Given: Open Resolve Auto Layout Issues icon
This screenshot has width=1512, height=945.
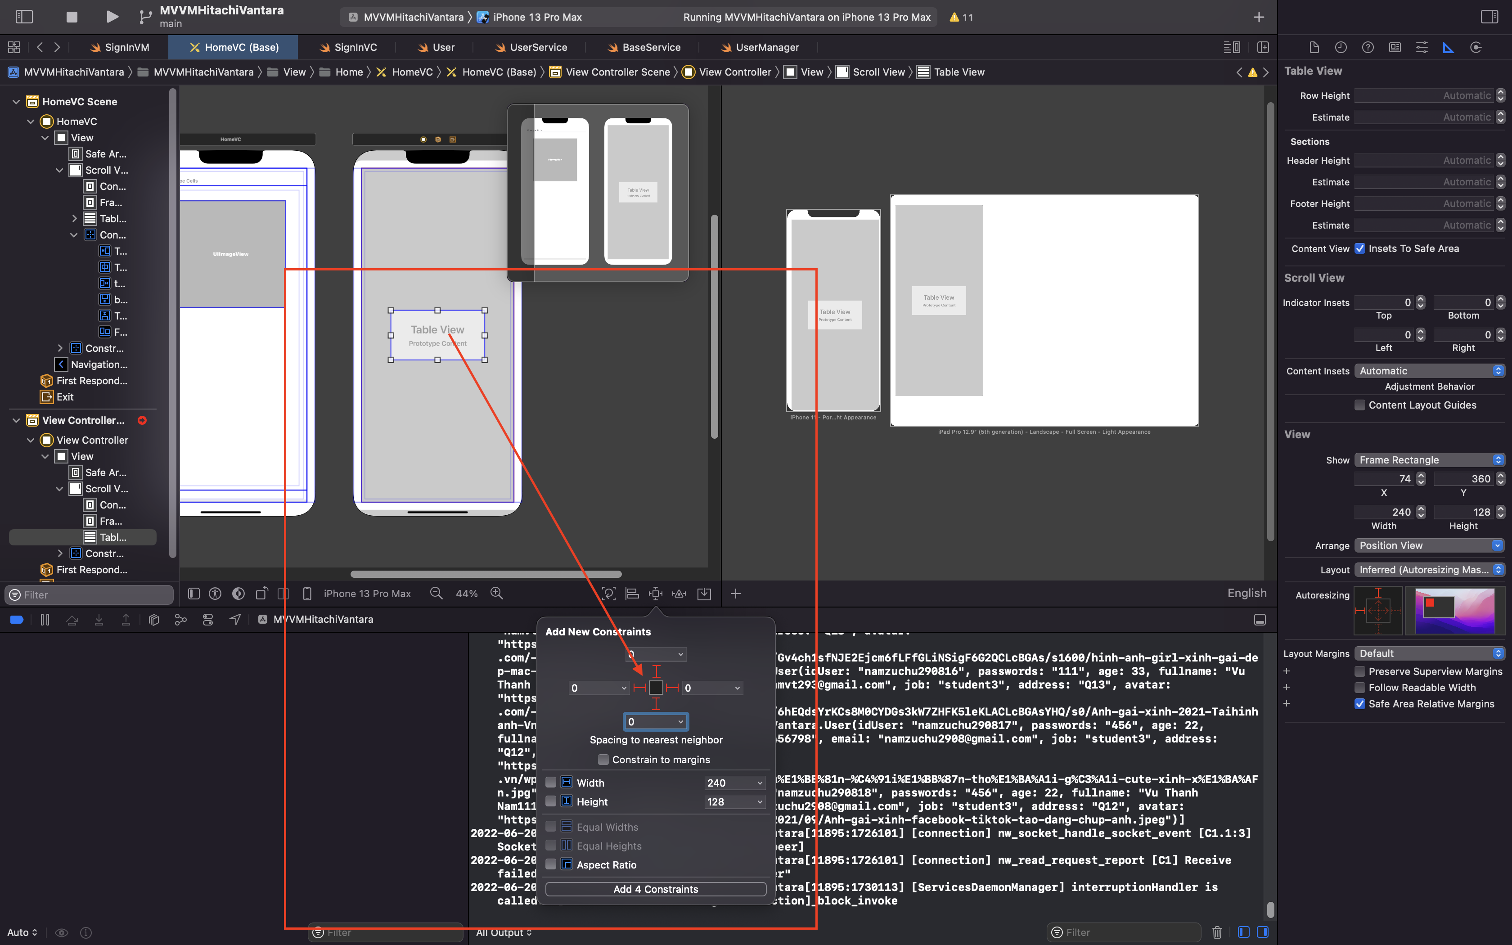Looking at the screenshot, I should [x=679, y=593].
